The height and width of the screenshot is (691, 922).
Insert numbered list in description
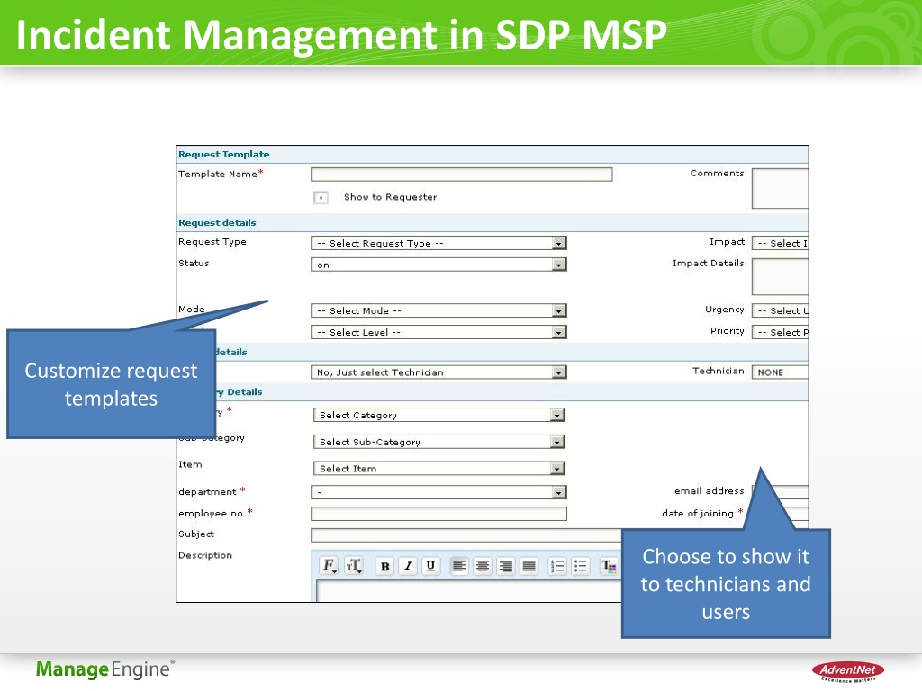[x=556, y=566]
